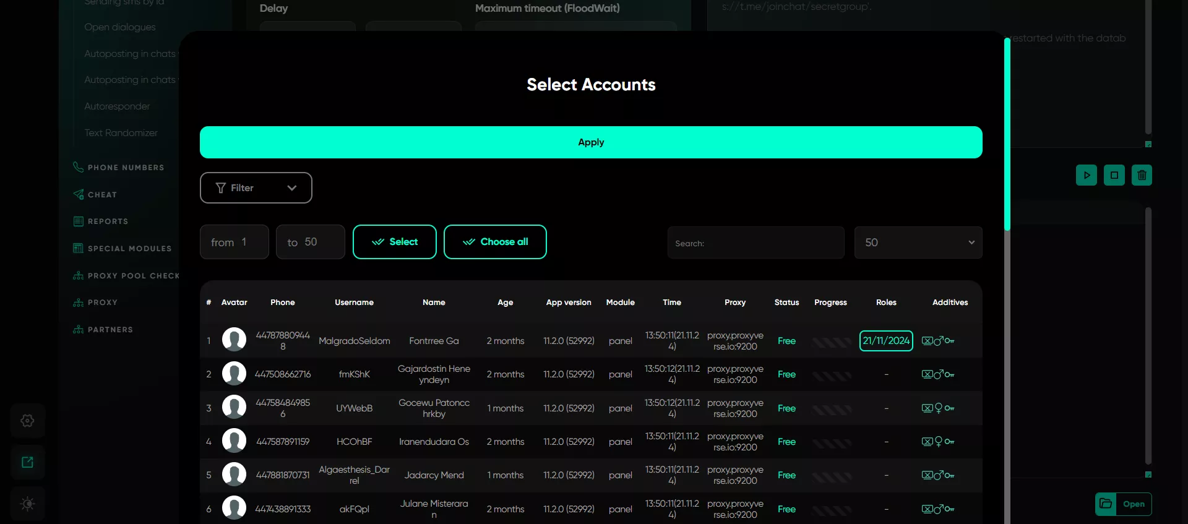This screenshot has height=524, width=1188.
Task: Click the 'to' range input field
Action: [311, 242]
